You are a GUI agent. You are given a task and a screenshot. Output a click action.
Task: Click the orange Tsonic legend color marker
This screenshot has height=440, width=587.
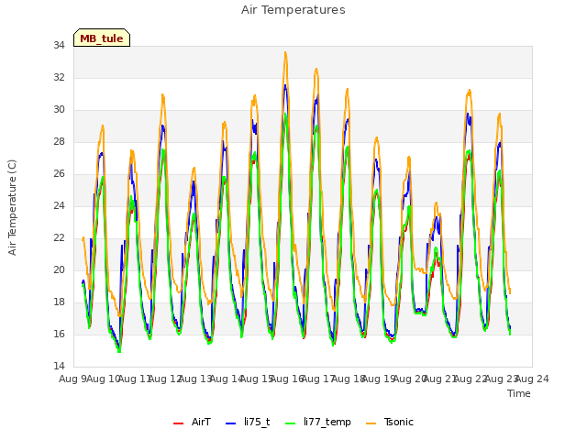point(371,423)
